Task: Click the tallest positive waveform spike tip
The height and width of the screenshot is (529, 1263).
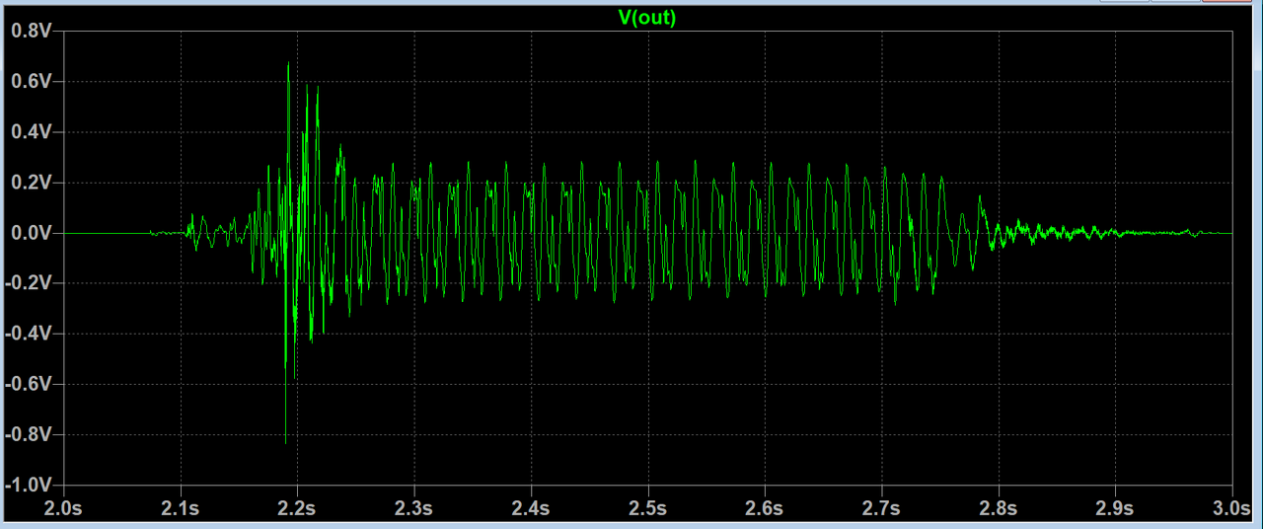Action: click(288, 64)
